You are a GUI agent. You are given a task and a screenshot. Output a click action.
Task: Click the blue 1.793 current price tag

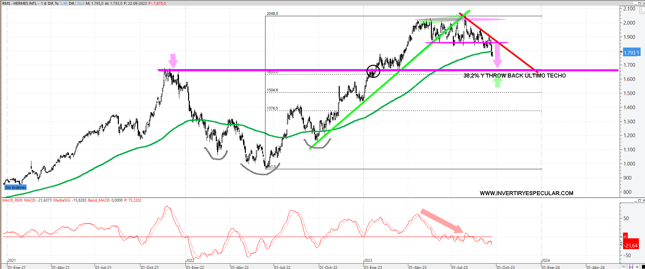(x=631, y=53)
